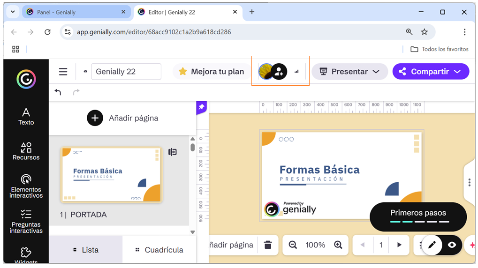Click the zoom in magnifier icon

(x=338, y=245)
